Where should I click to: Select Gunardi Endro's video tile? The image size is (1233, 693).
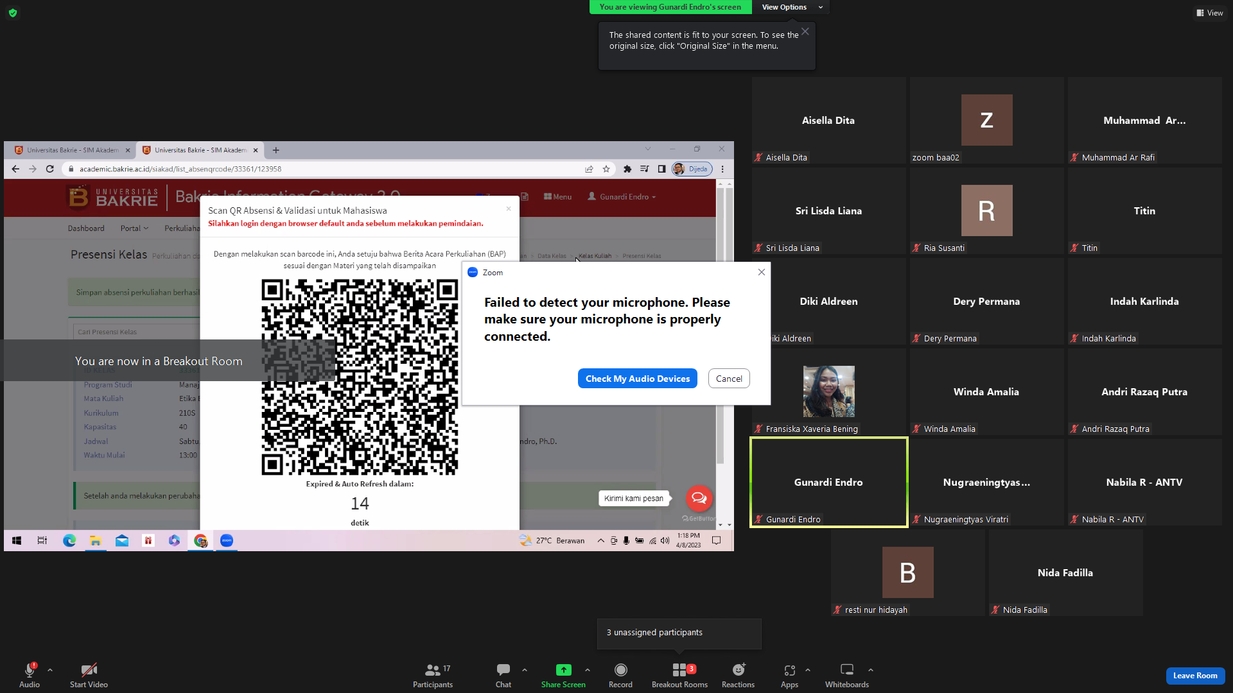tap(828, 483)
